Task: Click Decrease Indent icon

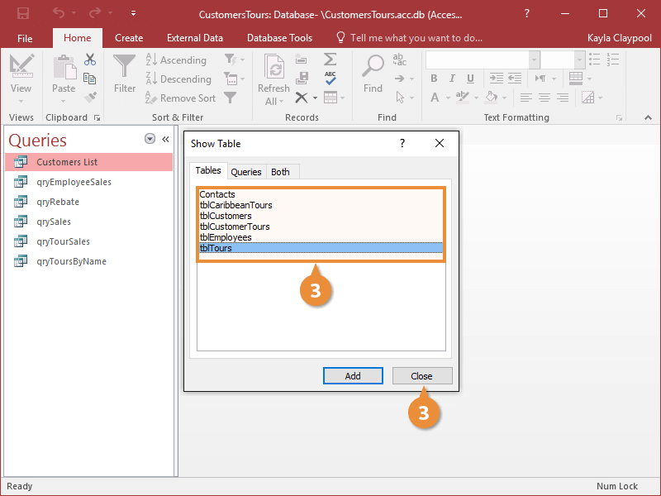Action: point(515,79)
